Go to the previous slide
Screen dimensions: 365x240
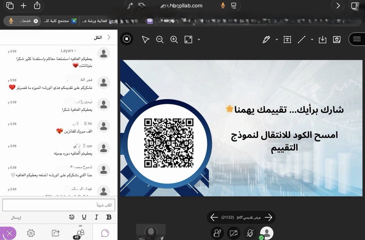[214, 217]
